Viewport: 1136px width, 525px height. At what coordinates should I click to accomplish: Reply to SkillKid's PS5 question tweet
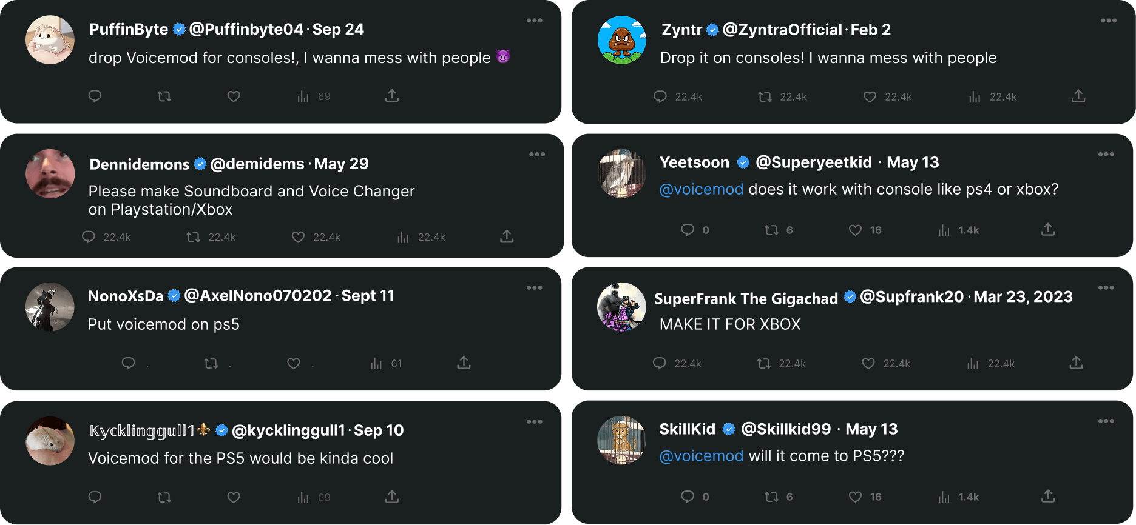coord(688,497)
